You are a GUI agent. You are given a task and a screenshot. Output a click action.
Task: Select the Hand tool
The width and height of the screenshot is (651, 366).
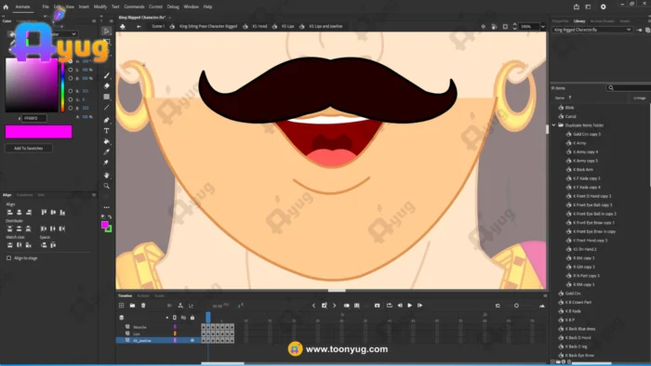(x=107, y=176)
